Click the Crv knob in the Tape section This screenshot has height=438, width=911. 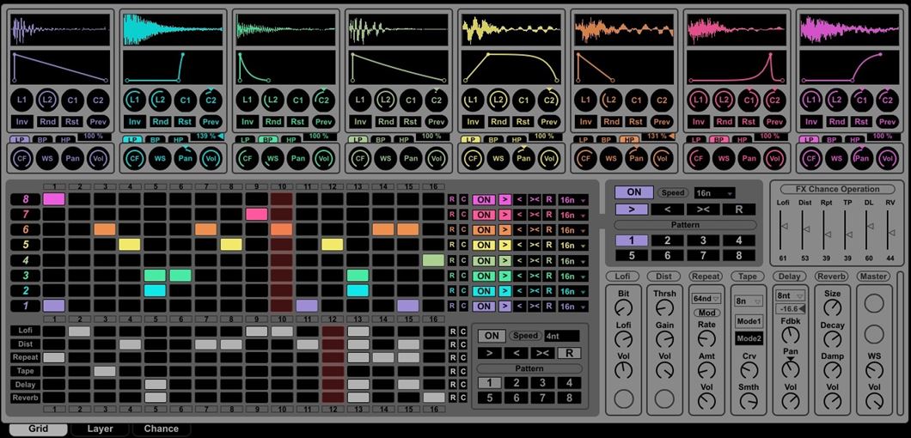[x=747, y=369]
